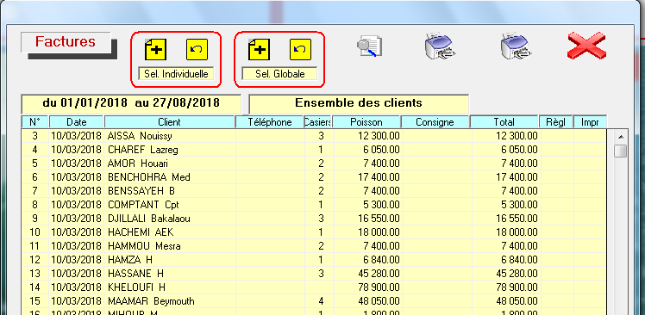Click the red X close icon
The image size is (645, 315).
click(x=586, y=46)
